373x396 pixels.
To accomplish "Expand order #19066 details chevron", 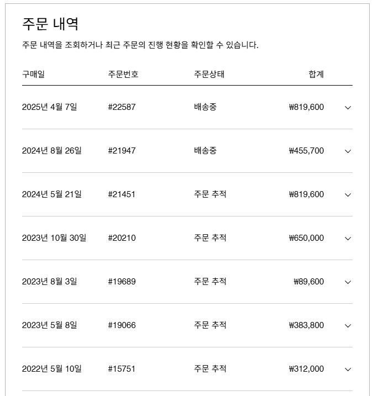I will tap(348, 325).
